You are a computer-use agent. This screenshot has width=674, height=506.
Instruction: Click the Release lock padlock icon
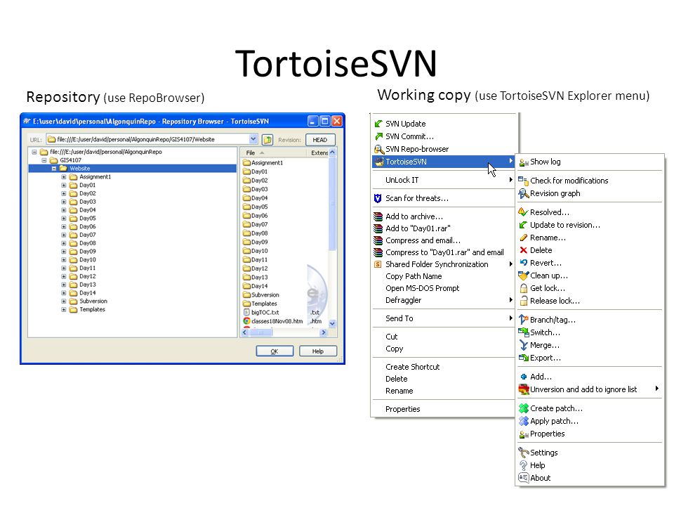tap(523, 301)
